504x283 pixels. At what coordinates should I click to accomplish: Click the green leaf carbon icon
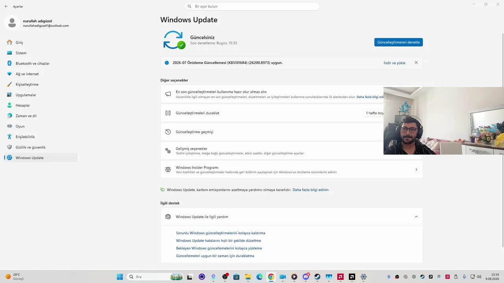163,190
